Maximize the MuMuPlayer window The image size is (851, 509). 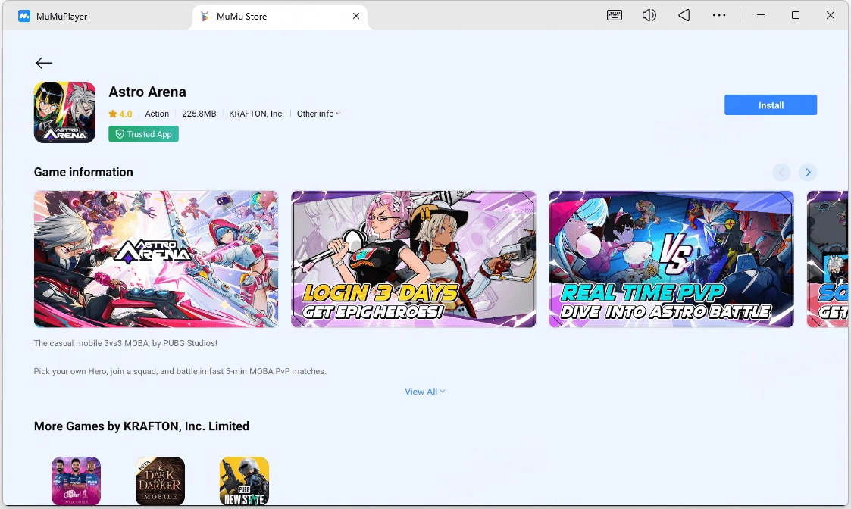pyautogui.click(x=796, y=15)
